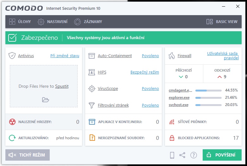The width and height of the screenshot is (247, 166).
Task: Open the Nastavení menu
Action: 53,22
